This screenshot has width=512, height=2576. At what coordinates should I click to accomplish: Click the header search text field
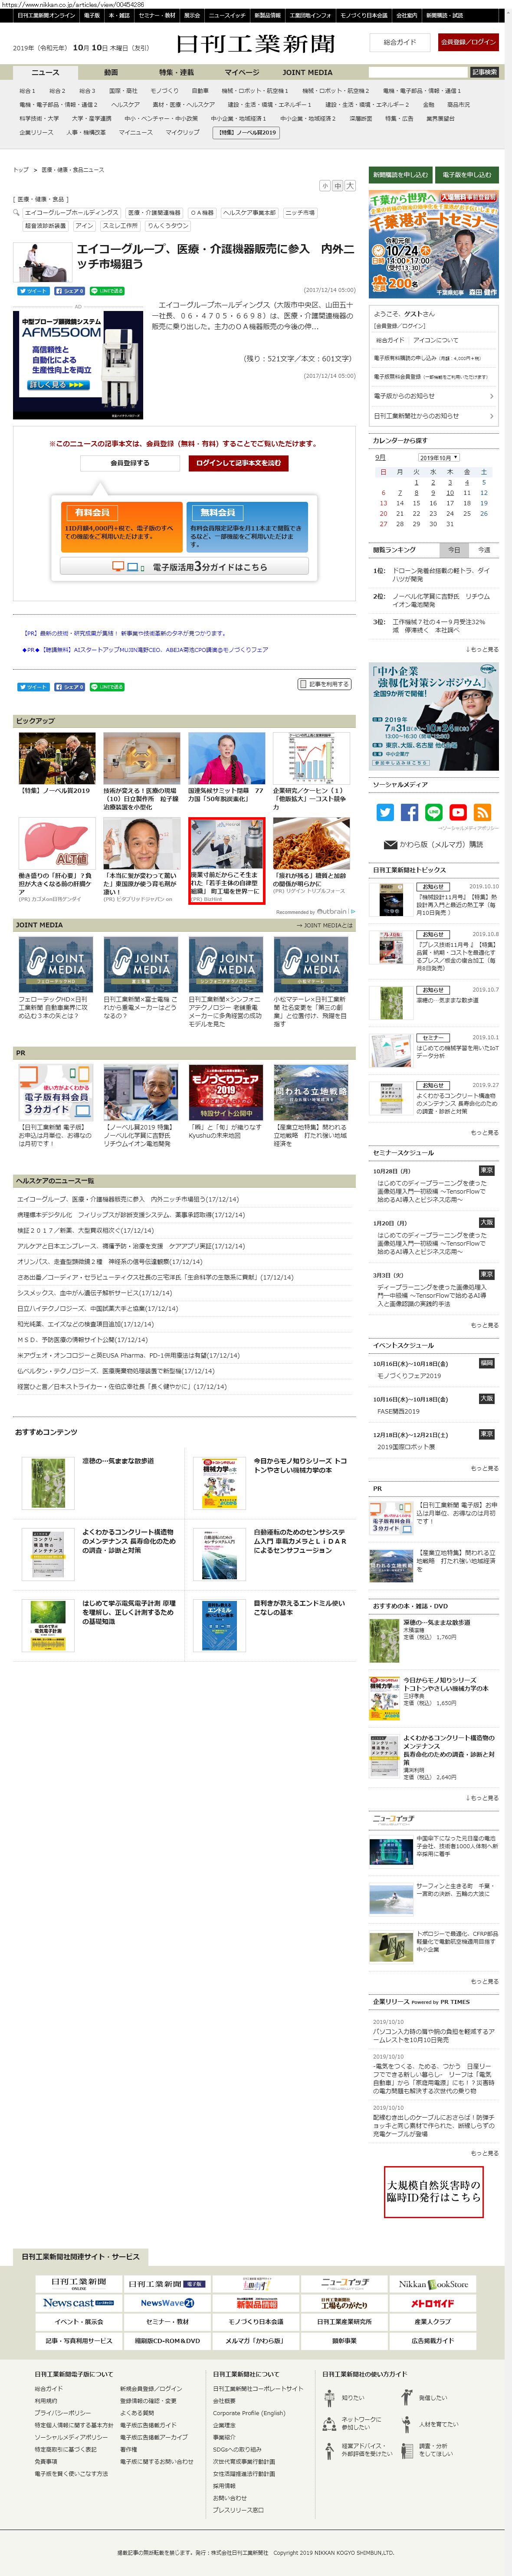pos(418,72)
